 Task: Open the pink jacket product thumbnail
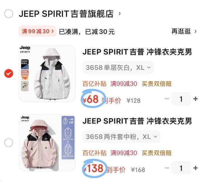[47, 143]
